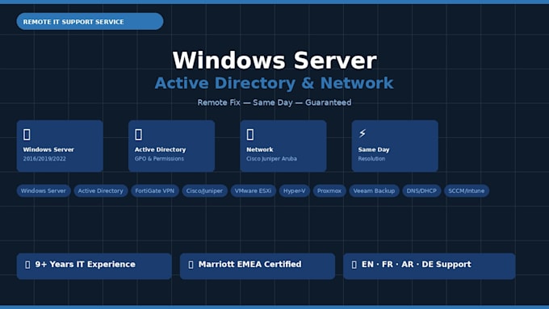This screenshot has height=309, width=549.
Task: Select the Same Day card title
Action: click(x=374, y=149)
